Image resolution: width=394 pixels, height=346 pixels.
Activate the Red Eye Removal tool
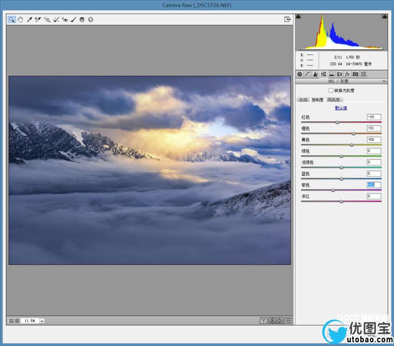tap(64, 20)
